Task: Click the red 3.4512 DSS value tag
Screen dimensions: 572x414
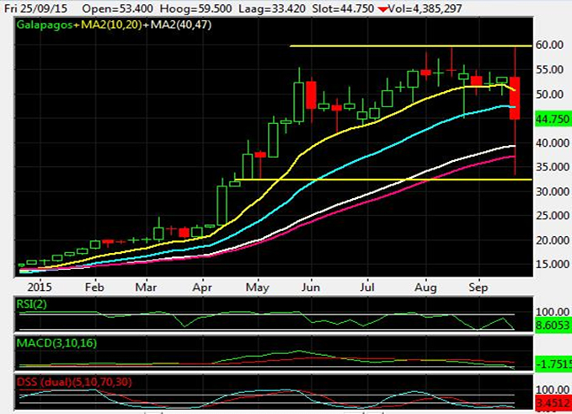Action: 553,403
